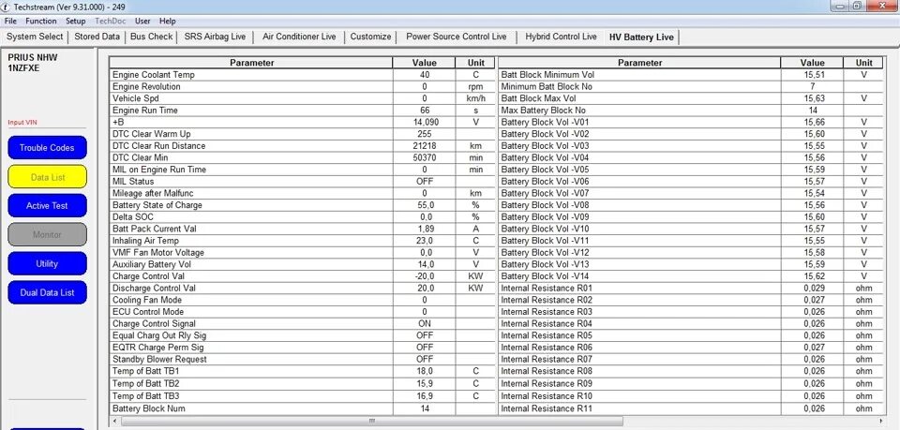
Task: Click the Input VIN link
Action: 22,123
